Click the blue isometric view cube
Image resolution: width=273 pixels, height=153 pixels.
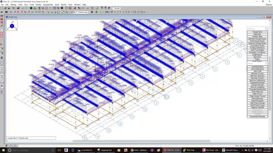(12, 26)
